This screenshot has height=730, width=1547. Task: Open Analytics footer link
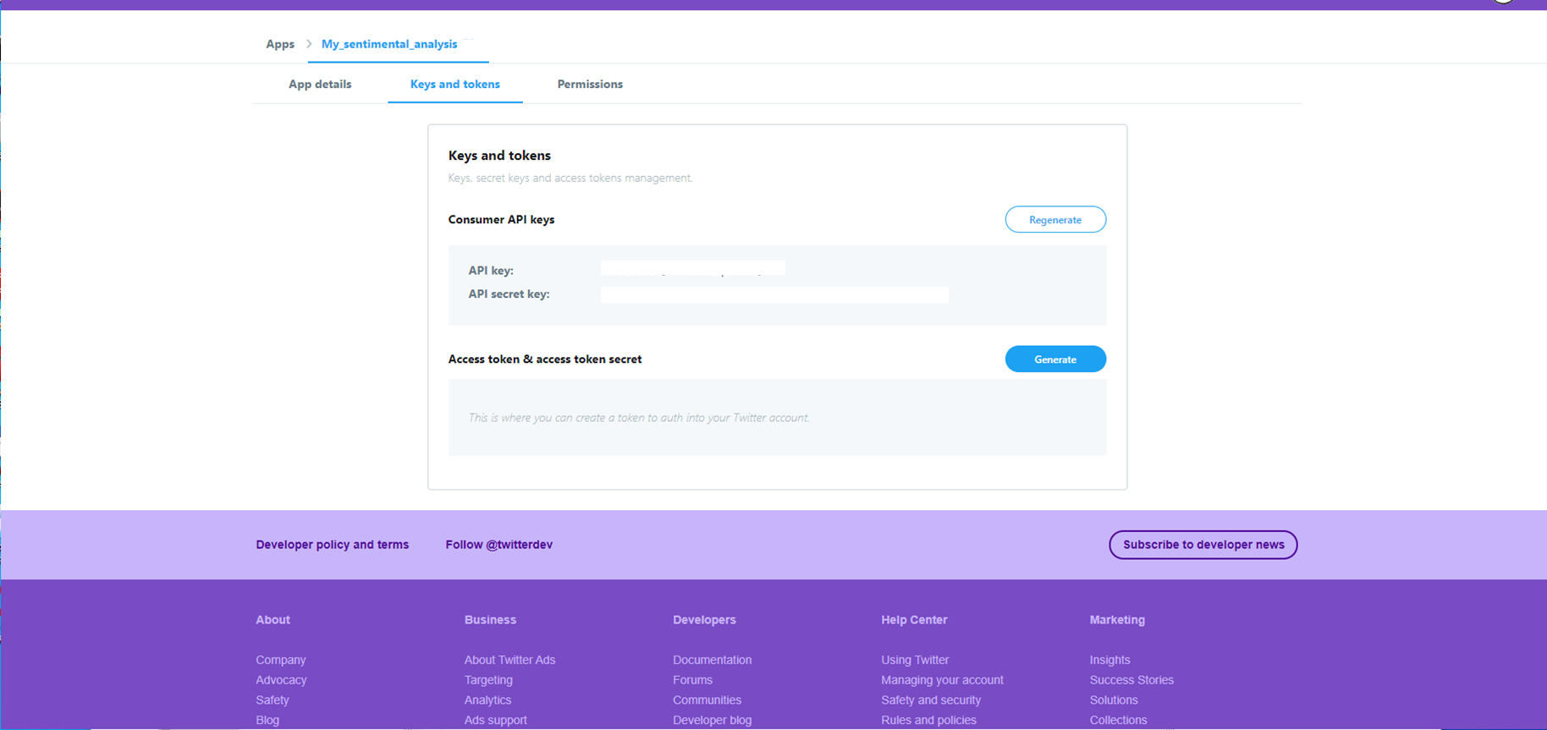[x=487, y=700]
